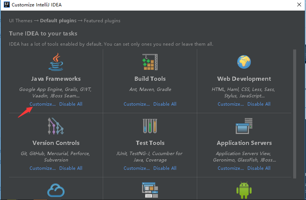Click the Version Controls branches icon

[x=56, y=126]
